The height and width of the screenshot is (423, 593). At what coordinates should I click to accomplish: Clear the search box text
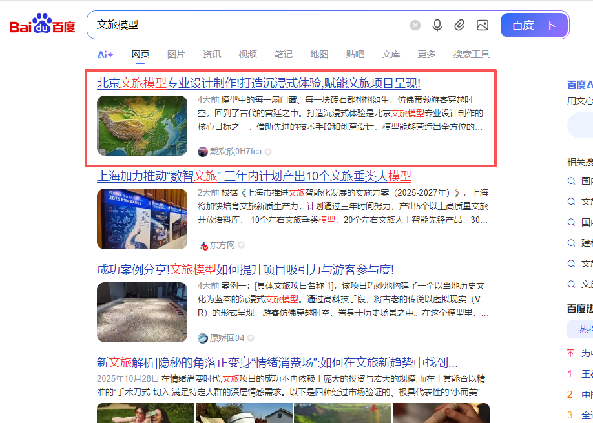tap(415, 25)
